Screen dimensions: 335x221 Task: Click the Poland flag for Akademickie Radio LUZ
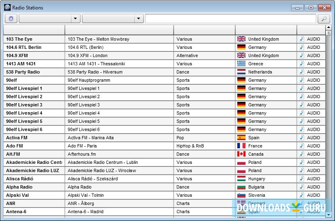[241, 170]
